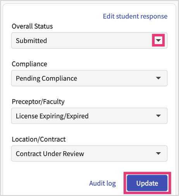Click the Compliance field label
Viewport: 179px width, 196px height.
pyautogui.click(x=29, y=64)
